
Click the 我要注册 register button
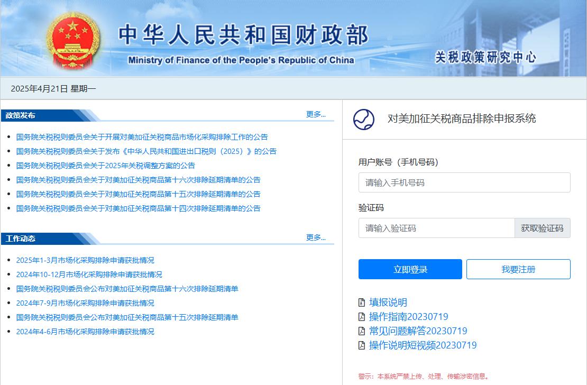tap(518, 269)
